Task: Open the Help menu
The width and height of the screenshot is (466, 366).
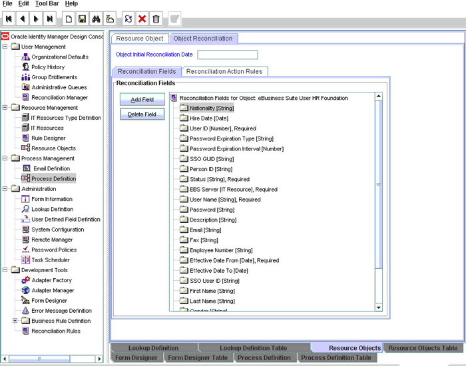Action: point(71,3)
